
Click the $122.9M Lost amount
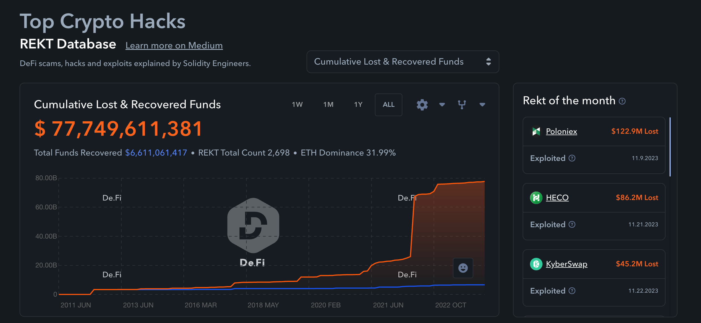[x=635, y=131]
